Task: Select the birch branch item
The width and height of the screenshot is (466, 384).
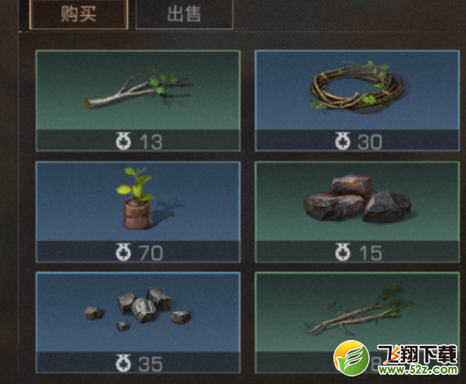Action: [138, 101]
